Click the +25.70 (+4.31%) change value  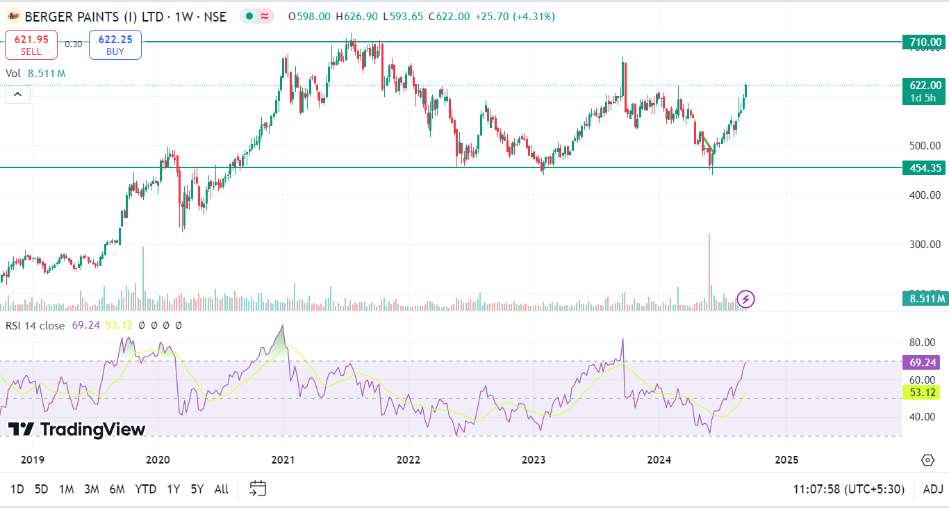pos(515,17)
